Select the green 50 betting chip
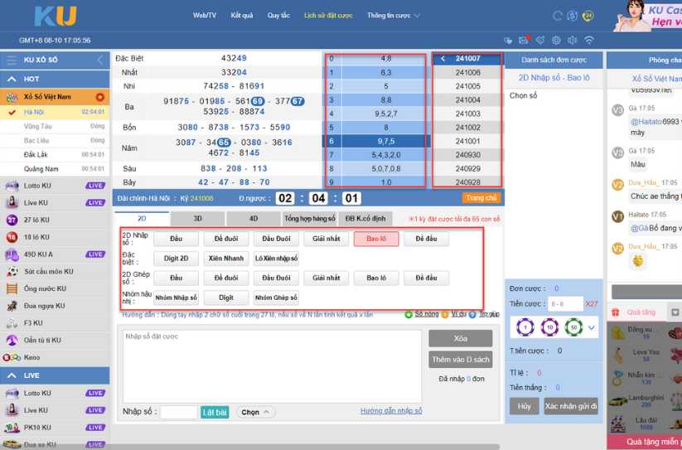The image size is (682, 450). (x=573, y=327)
